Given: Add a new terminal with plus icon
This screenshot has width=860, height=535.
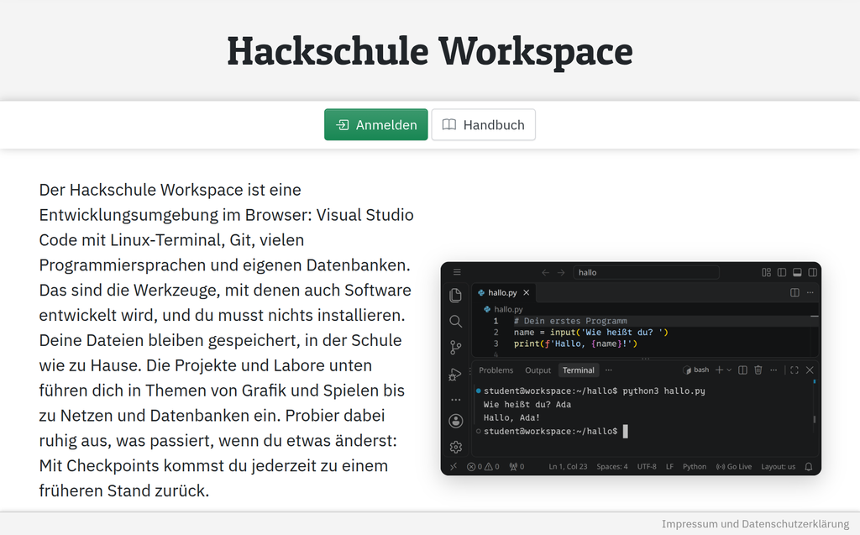Looking at the screenshot, I should coord(719,370).
